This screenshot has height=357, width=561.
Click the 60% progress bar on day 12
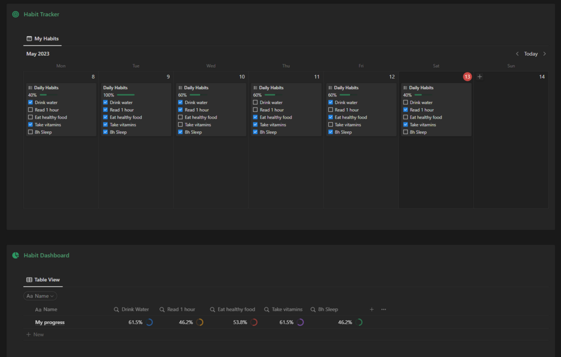coord(348,95)
